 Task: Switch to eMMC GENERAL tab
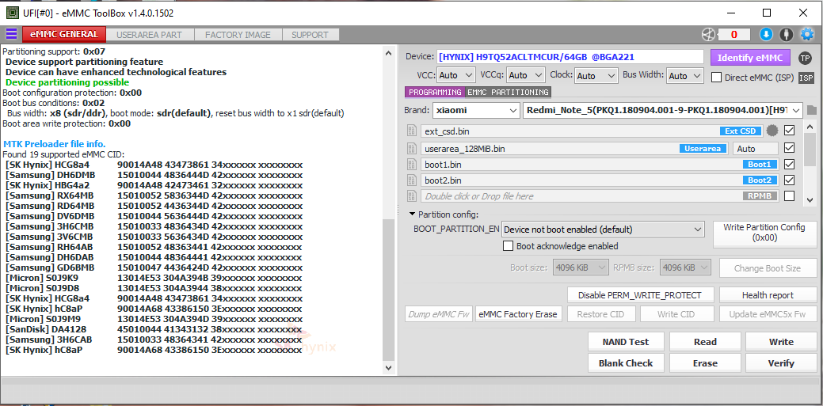64,35
